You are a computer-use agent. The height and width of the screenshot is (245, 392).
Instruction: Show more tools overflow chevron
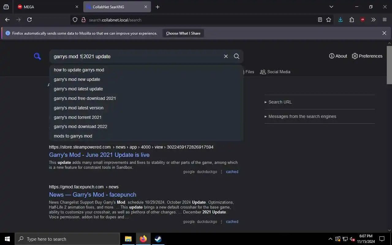click(373, 20)
